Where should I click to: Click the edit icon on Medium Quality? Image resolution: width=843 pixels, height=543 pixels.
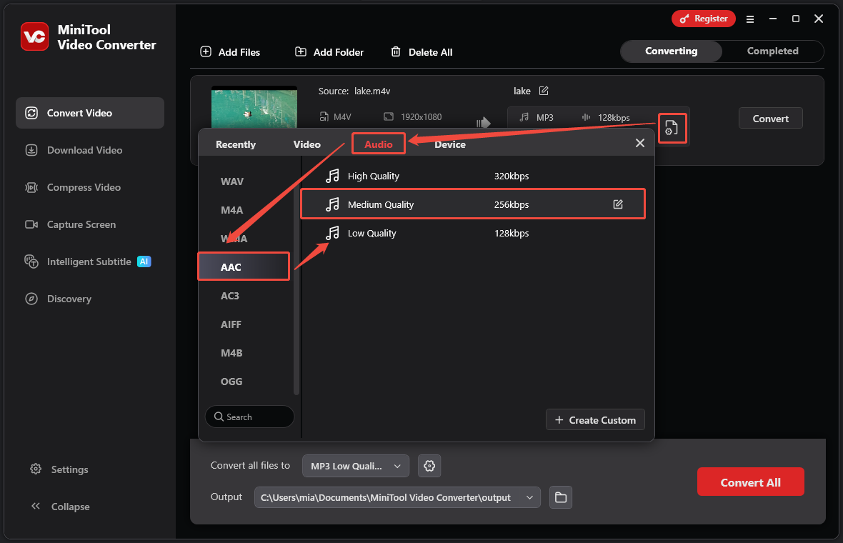pos(617,204)
